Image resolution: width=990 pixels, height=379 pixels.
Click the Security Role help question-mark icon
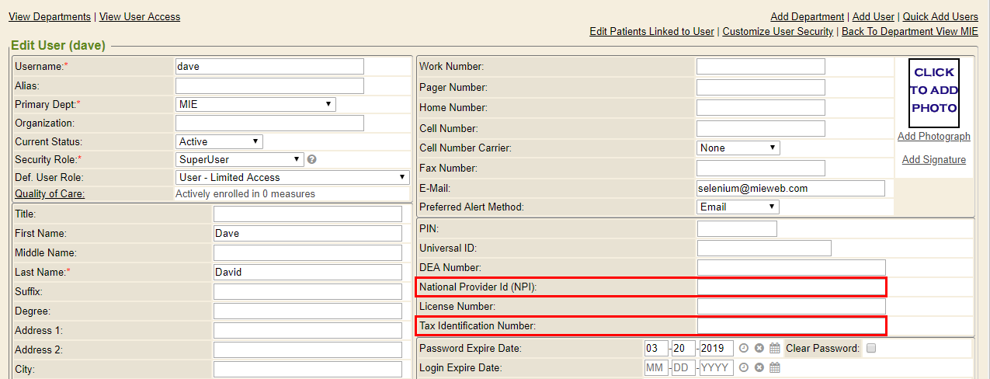pos(312,159)
